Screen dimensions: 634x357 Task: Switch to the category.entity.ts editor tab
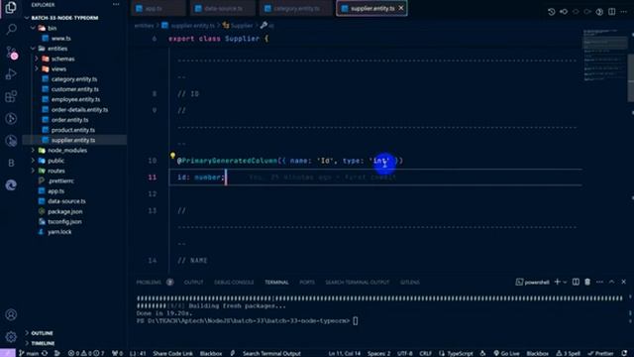pos(295,8)
